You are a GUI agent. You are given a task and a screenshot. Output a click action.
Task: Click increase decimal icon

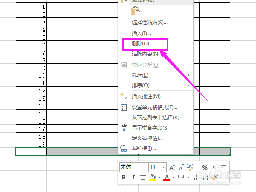pos(196,177)
